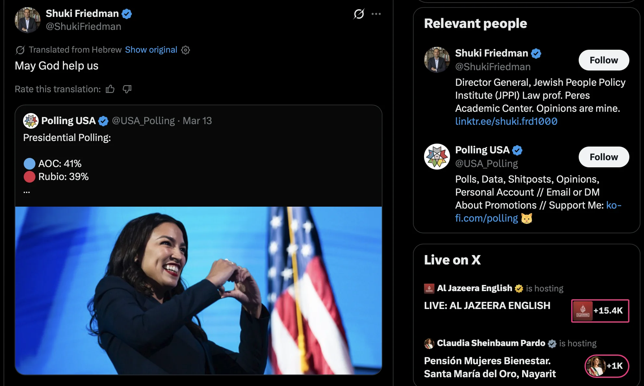Open Polling USA avatar in Relevant people
This screenshot has height=386, width=644.
coord(437,157)
